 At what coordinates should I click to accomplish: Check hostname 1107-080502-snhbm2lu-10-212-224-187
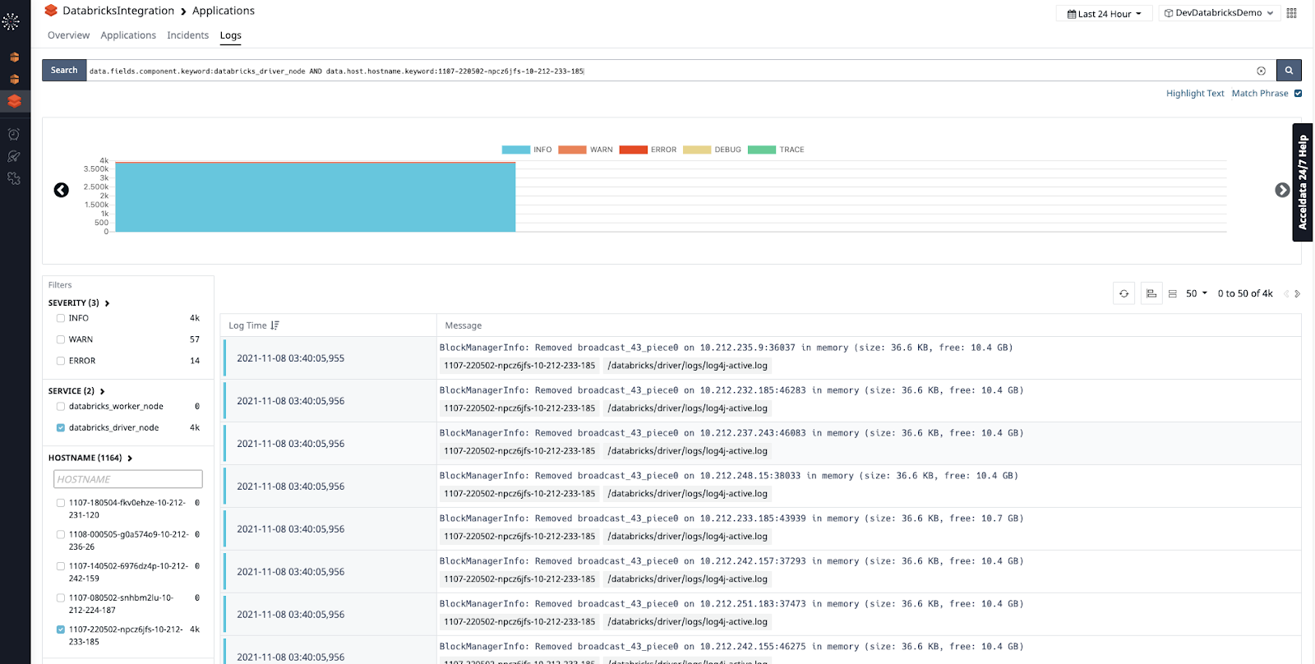pyautogui.click(x=61, y=598)
